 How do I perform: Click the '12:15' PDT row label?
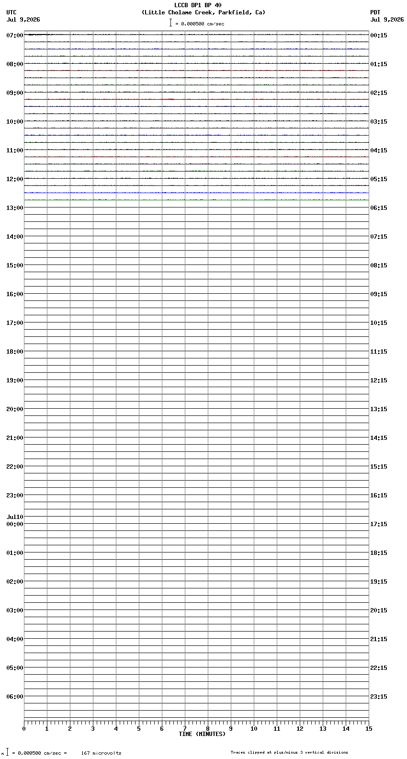pyautogui.click(x=379, y=380)
